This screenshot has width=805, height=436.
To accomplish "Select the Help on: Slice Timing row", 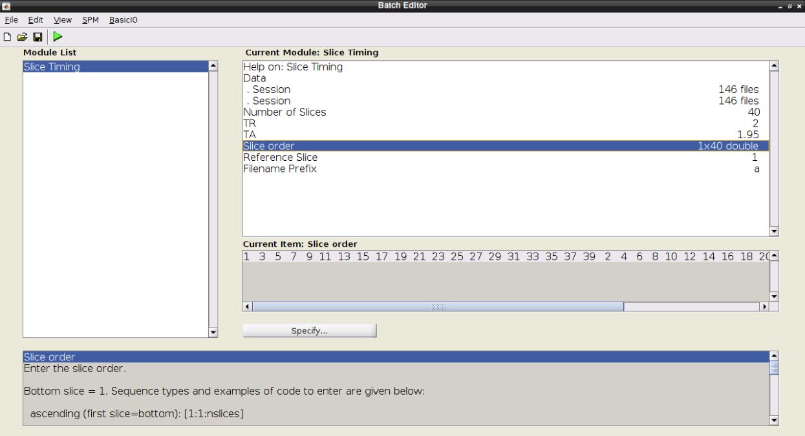I will click(506, 67).
